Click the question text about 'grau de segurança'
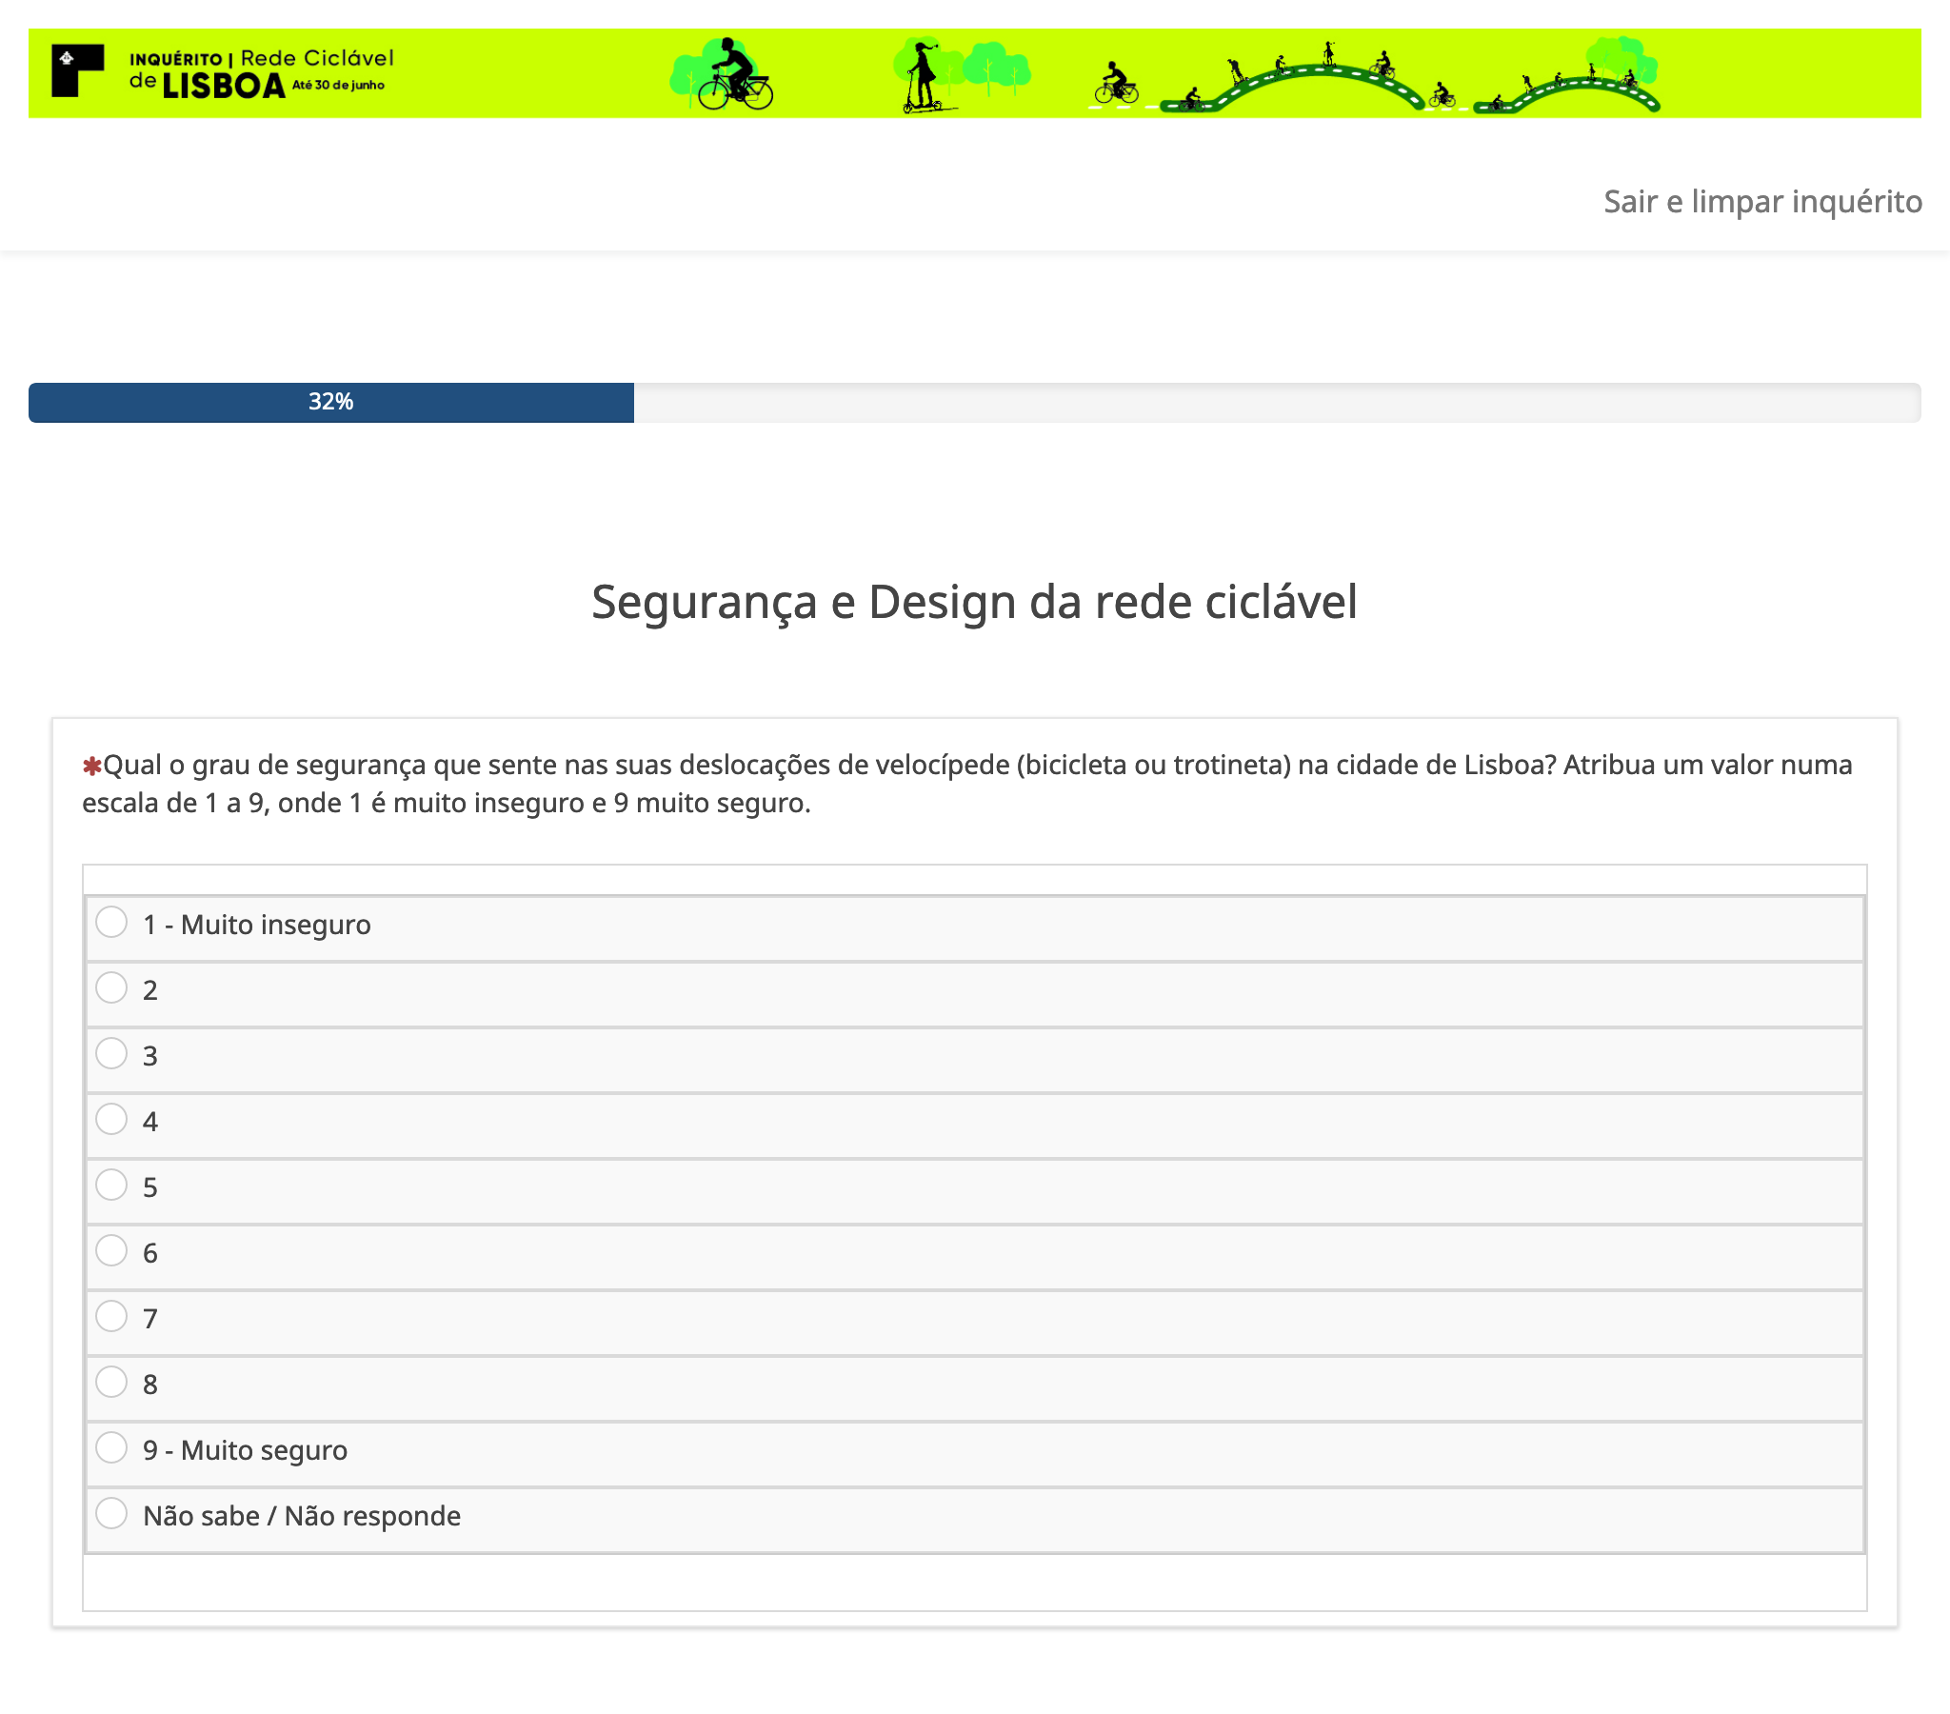1950x1714 pixels. click(967, 785)
